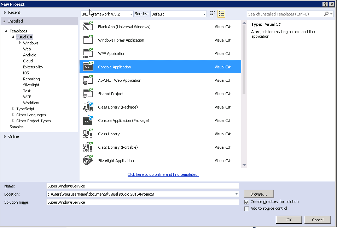337x228 pixels.
Task: Expand the Other Project Types node arrow
Action: (13, 121)
